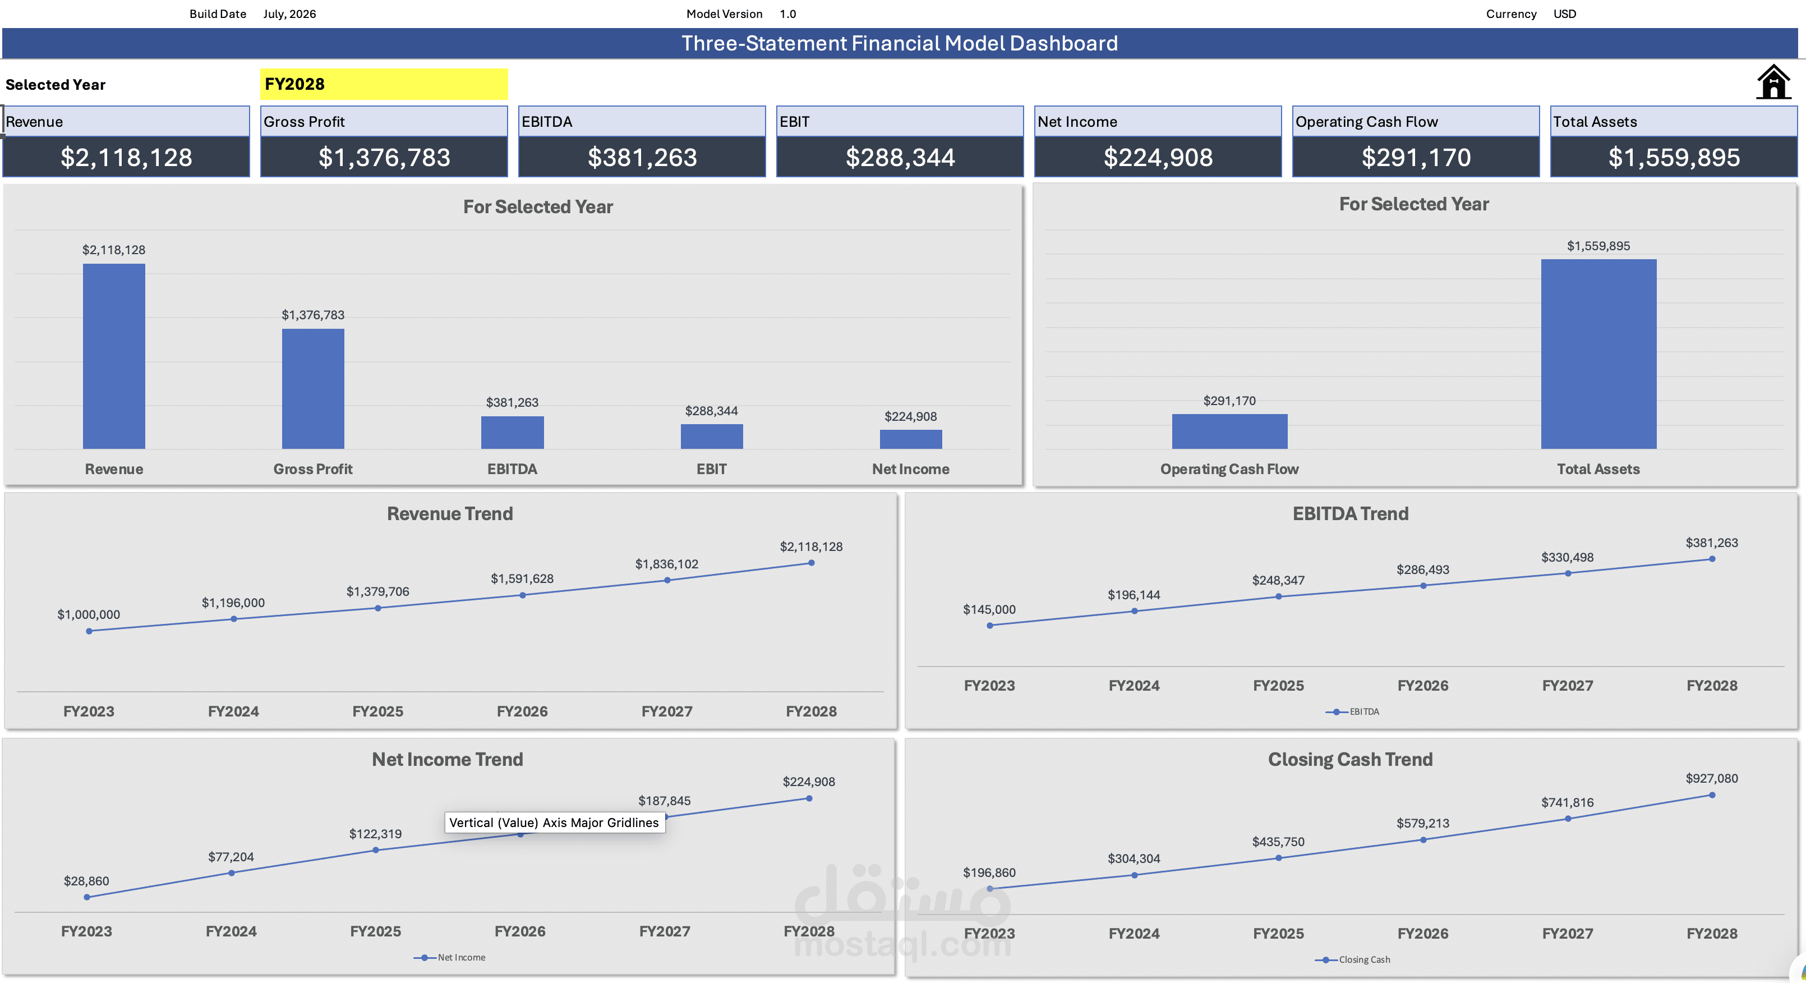
Task: Click the FY2025 axis label in Revenue Trend
Action: [378, 711]
